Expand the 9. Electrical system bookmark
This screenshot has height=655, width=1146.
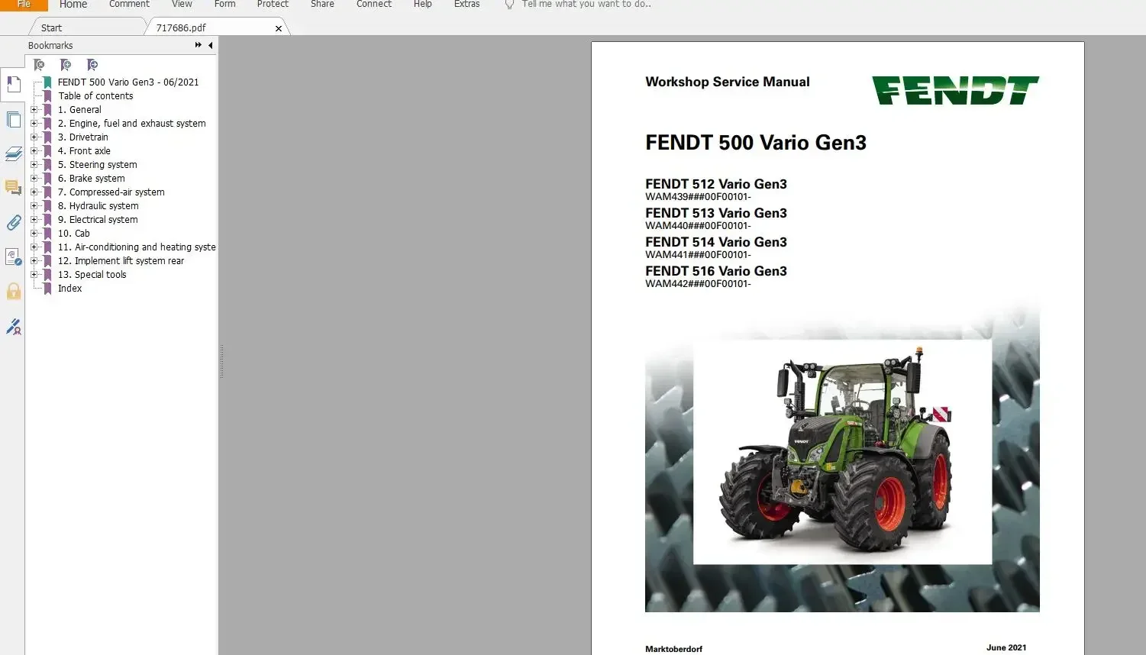35,219
